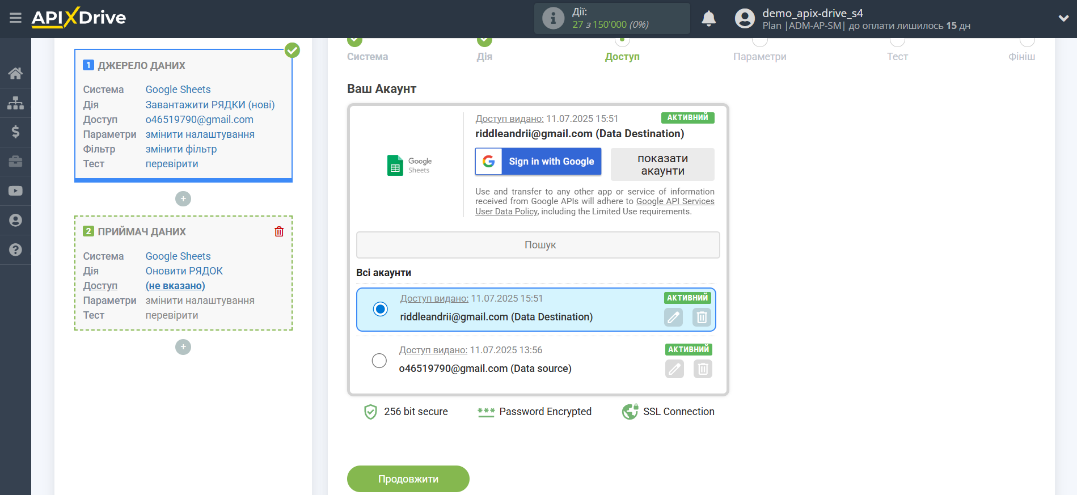This screenshot has height=495, width=1077.
Task: Click the 'Ваш Акаунт' heading
Action: [382, 89]
